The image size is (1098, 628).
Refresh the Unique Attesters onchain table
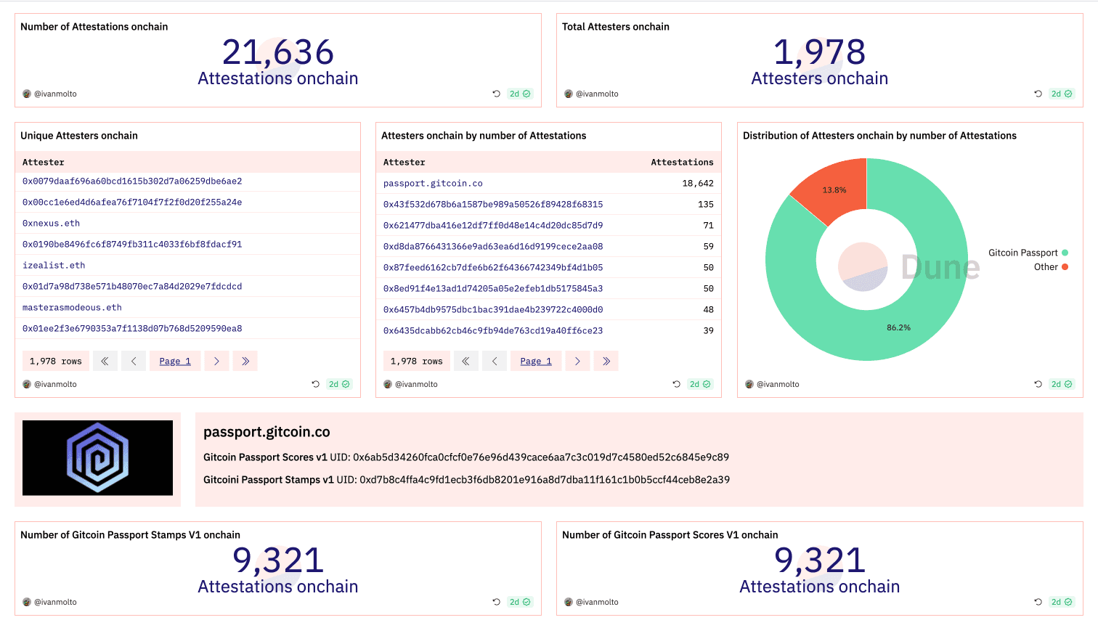click(316, 384)
